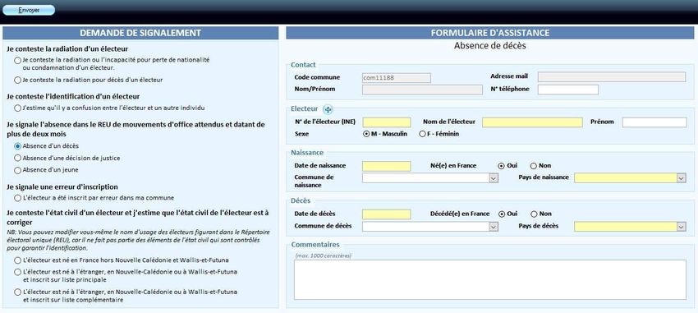Select Absence d'un jeune option
The image size is (698, 313).
coord(17,169)
